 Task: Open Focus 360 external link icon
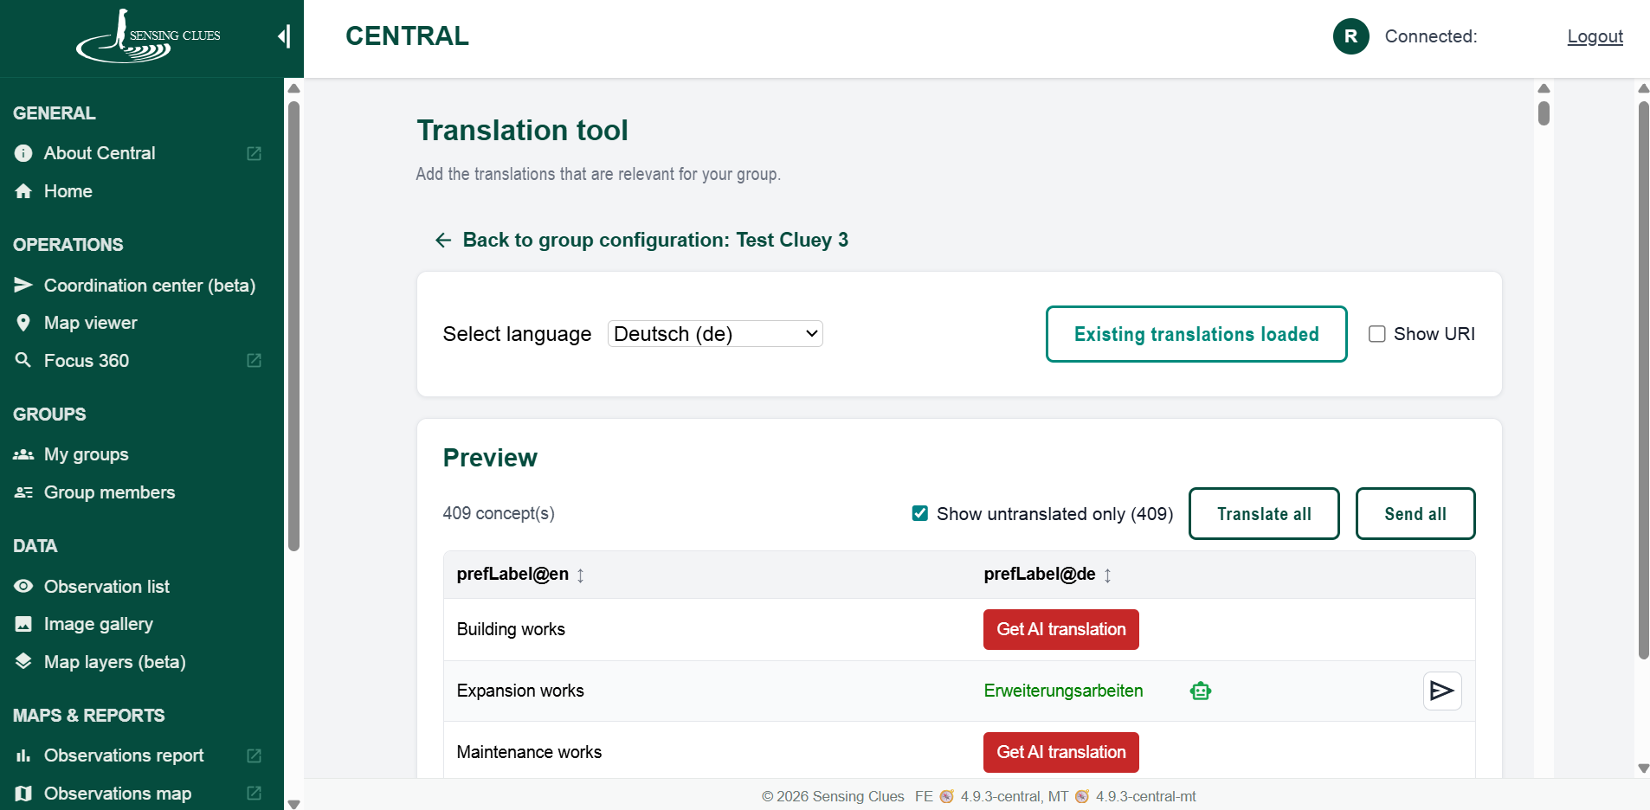coord(254,360)
